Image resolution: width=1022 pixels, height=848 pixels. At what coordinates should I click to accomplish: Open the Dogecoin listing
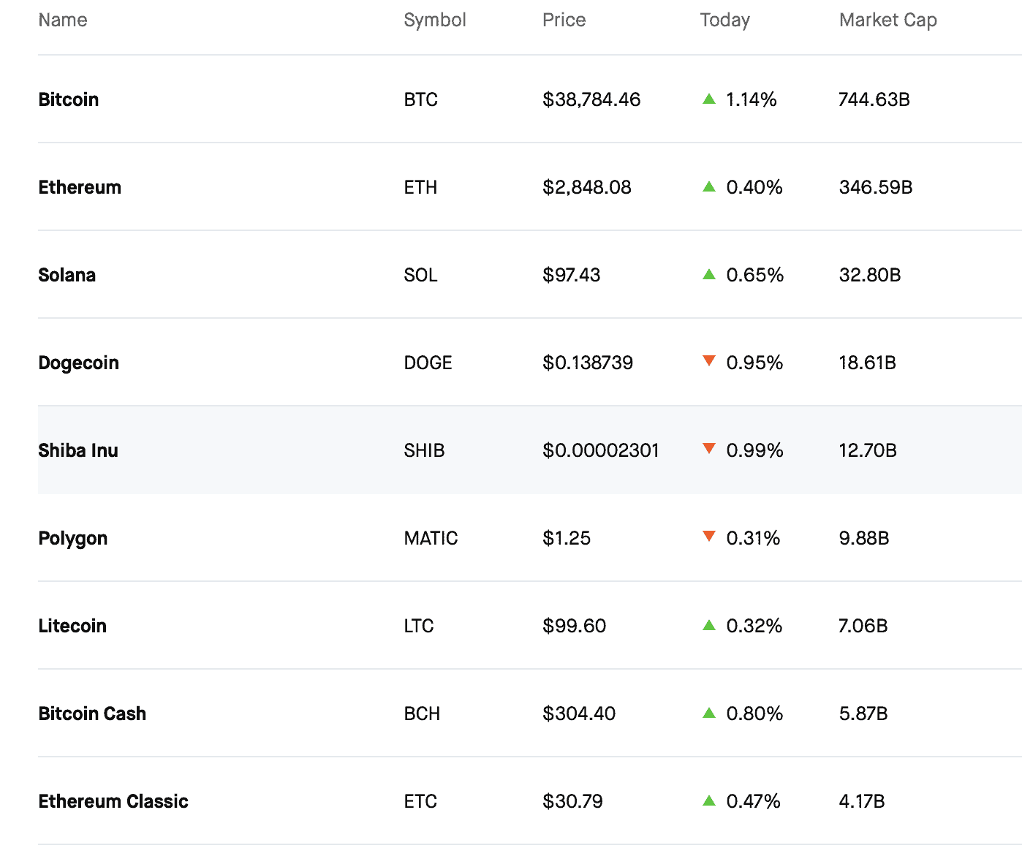coord(530,363)
